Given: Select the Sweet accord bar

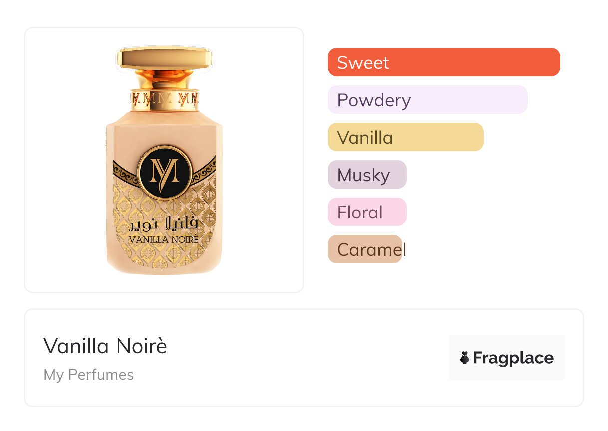Looking at the screenshot, I should pos(443,62).
